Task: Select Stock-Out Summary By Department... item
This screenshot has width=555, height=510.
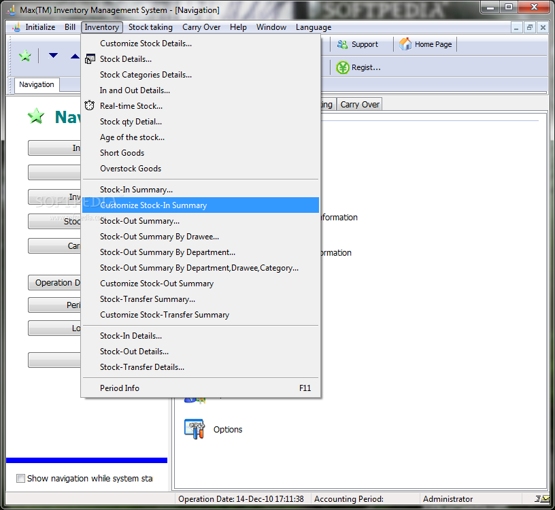Action: [201, 252]
